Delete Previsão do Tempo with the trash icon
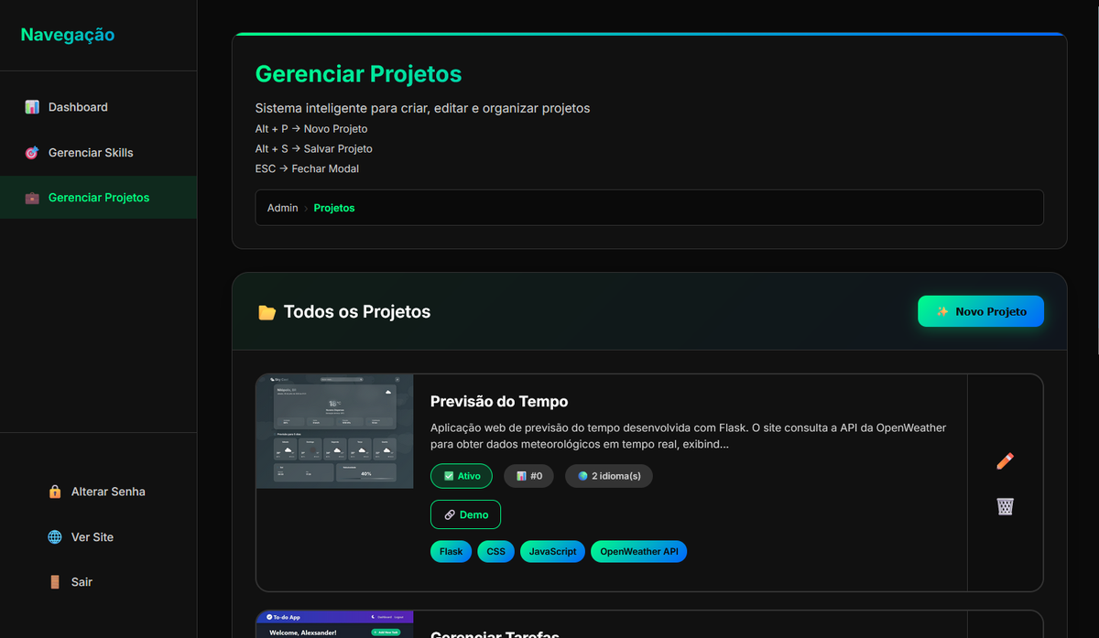Screen dimensions: 1099x638 (1005, 505)
